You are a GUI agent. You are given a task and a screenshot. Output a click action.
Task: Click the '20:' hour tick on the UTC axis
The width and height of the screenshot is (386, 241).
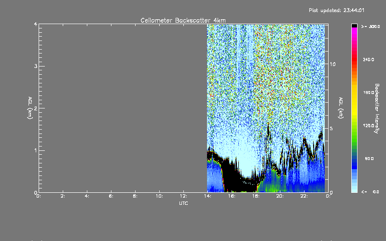(x=280, y=196)
